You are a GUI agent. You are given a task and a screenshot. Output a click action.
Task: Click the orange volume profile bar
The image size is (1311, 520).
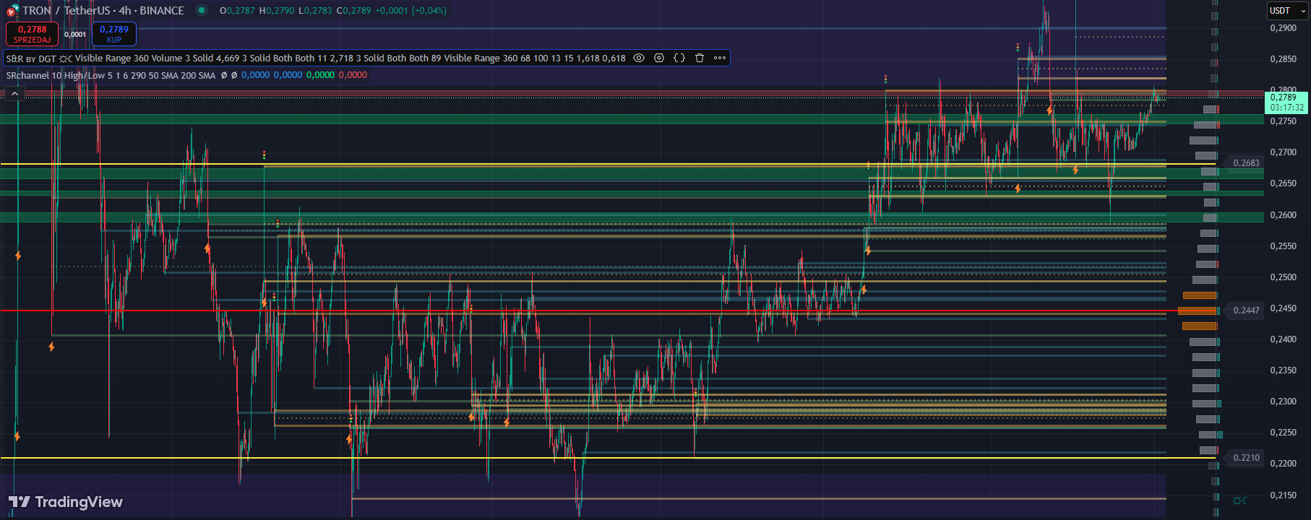click(1198, 311)
